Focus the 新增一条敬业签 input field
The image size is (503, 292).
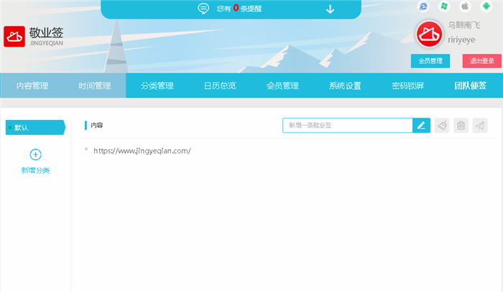[348, 125]
